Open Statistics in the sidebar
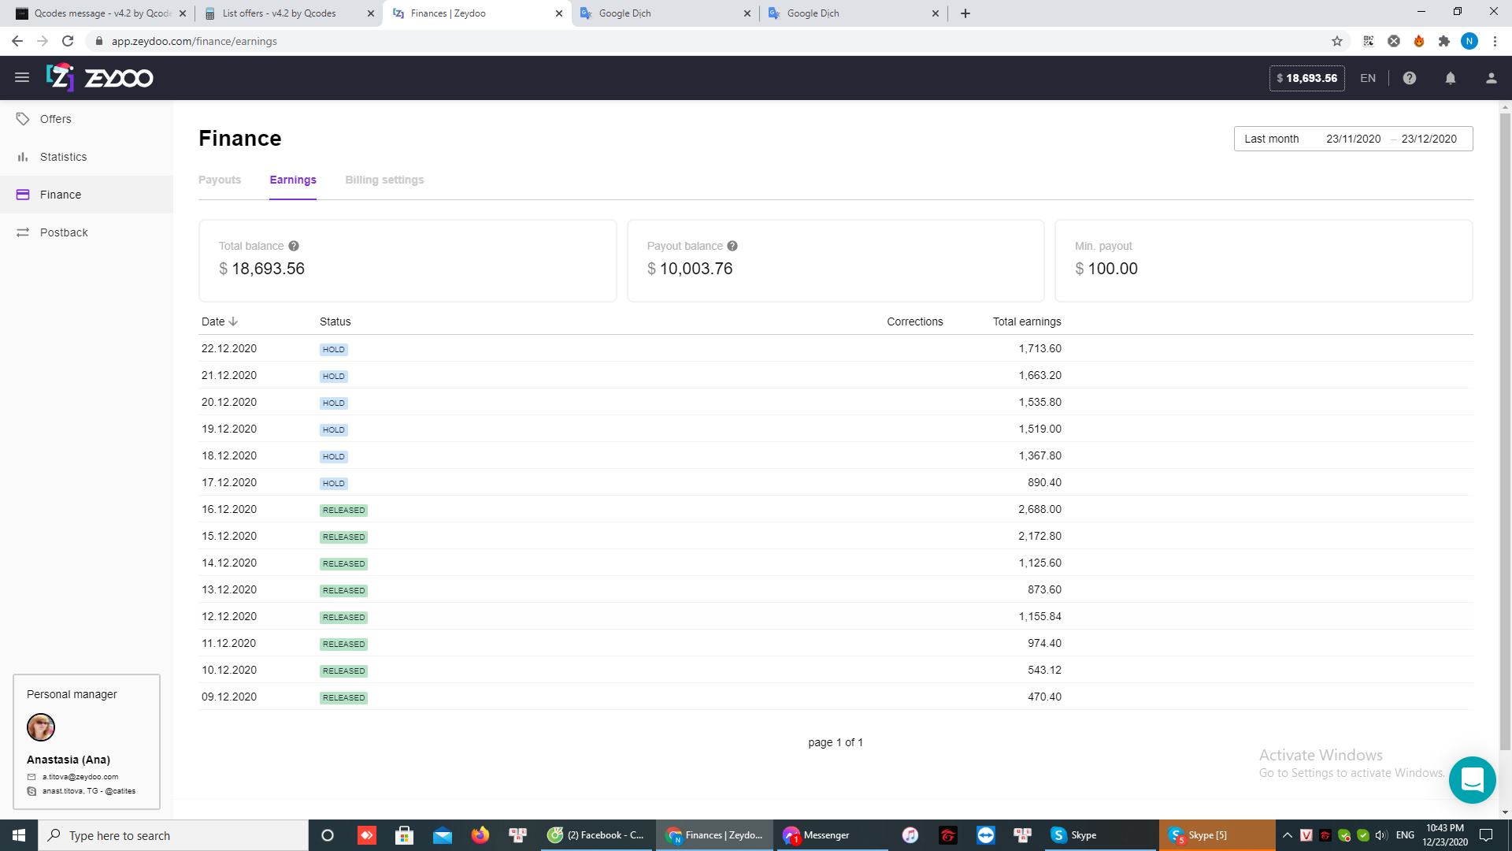 click(63, 157)
